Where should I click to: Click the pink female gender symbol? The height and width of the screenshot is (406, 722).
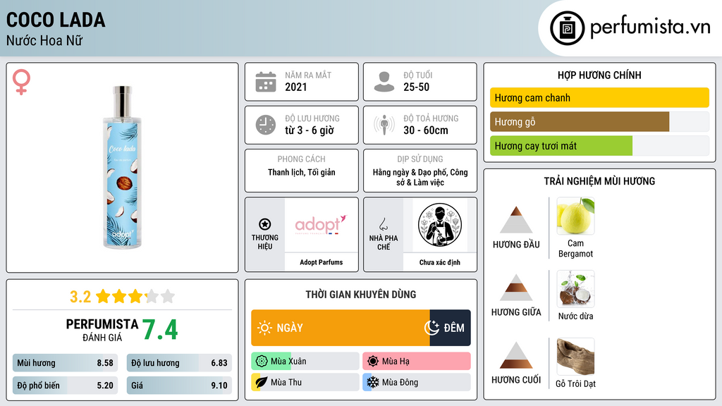pyautogui.click(x=21, y=82)
